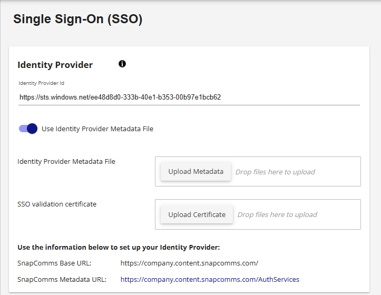Image resolution: width=381 pixels, height=295 pixels.
Task: Click the Upload Metadata button
Action: pyautogui.click(x=196, y=172)
